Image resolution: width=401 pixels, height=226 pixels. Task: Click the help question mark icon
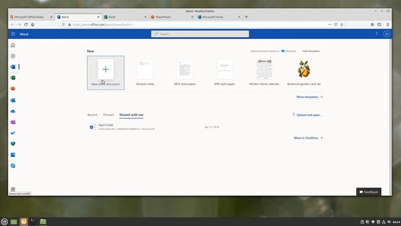pyautogui.click(x=377, y=34)
